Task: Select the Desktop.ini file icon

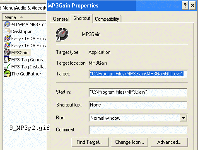Action: (x=7, y=31)
